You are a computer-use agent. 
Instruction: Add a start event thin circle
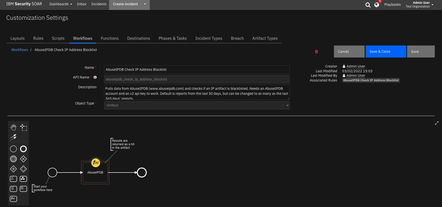click(x=13, y=149)
